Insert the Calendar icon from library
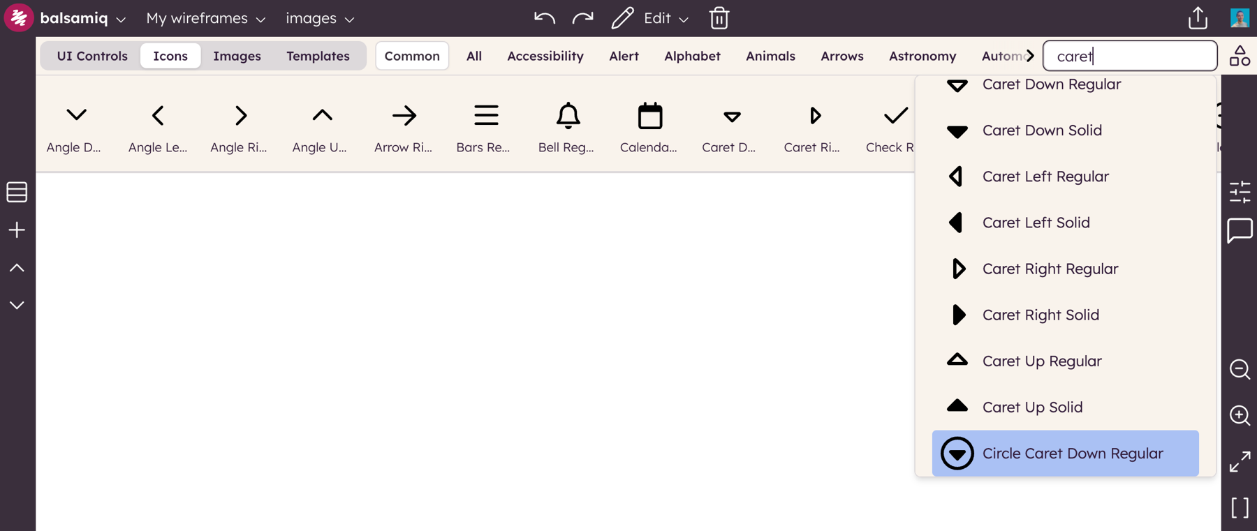Viewport: 1257px width, 531px height. click(x=649, y=126)
